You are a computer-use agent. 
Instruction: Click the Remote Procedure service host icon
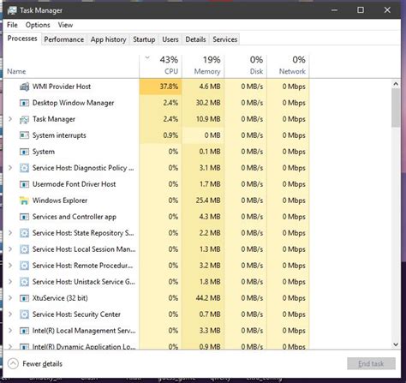point(24,266)
